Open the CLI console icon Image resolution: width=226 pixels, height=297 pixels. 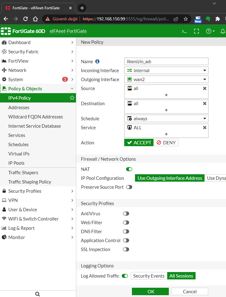[184, 31]
